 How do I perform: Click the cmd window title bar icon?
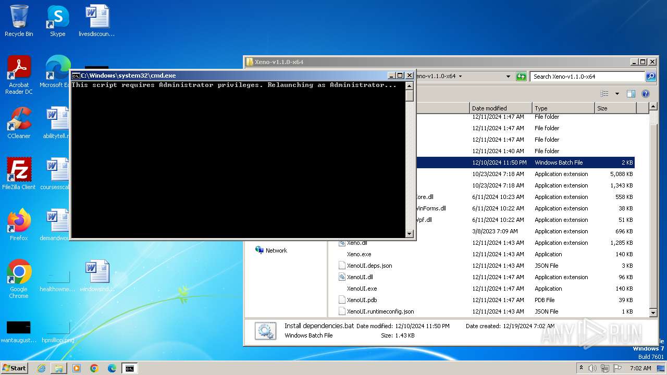tap(76, 76)
